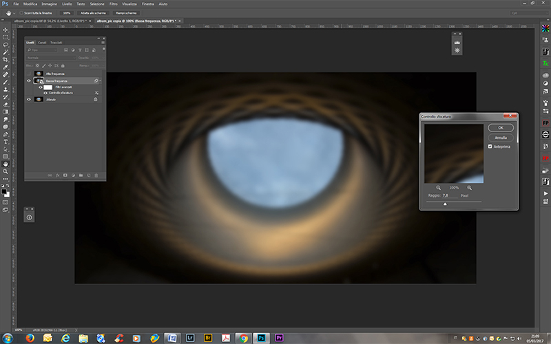Open the layer filter Tipo dropdown

point(43,50)
